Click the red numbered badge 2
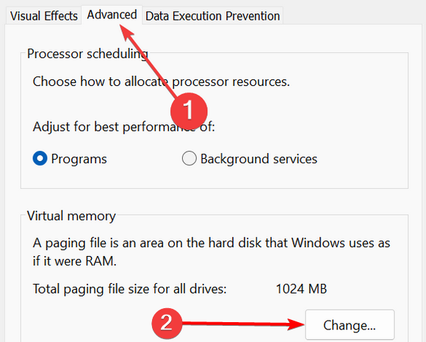This screenshot has width=426, height=342. click(167, 323)
